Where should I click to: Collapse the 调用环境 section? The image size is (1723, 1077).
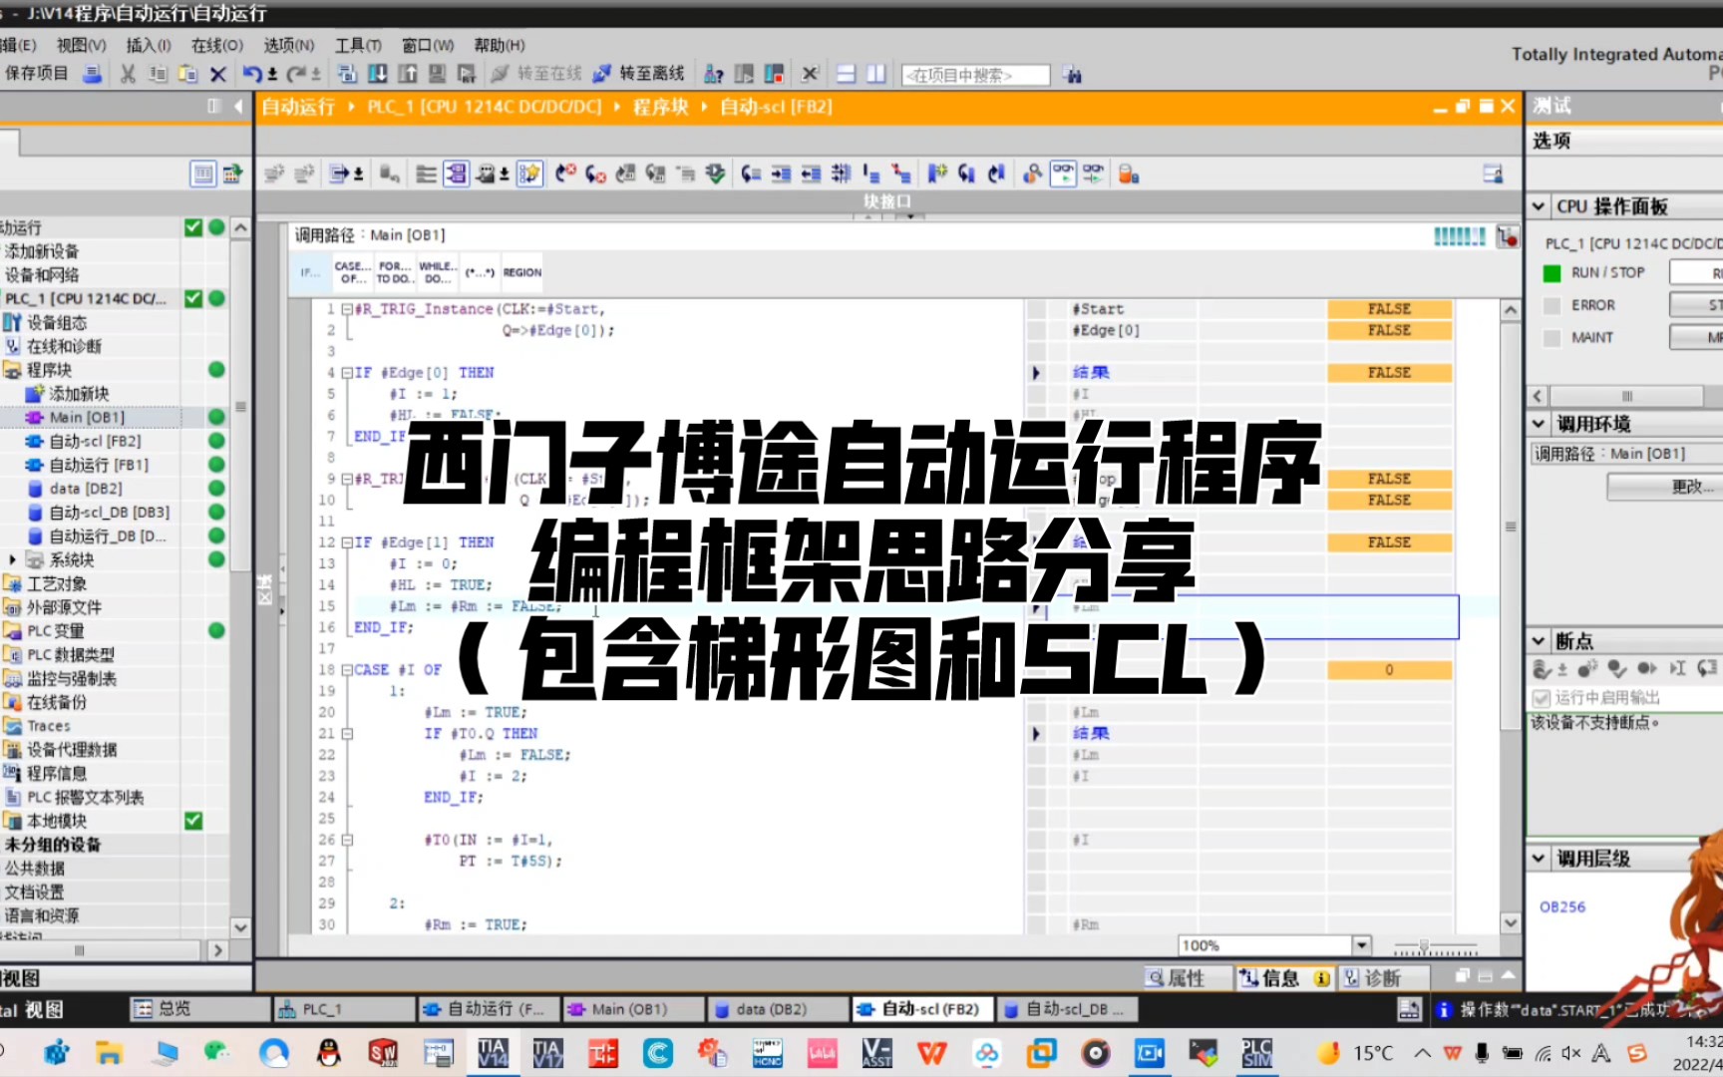(1539, 424)
